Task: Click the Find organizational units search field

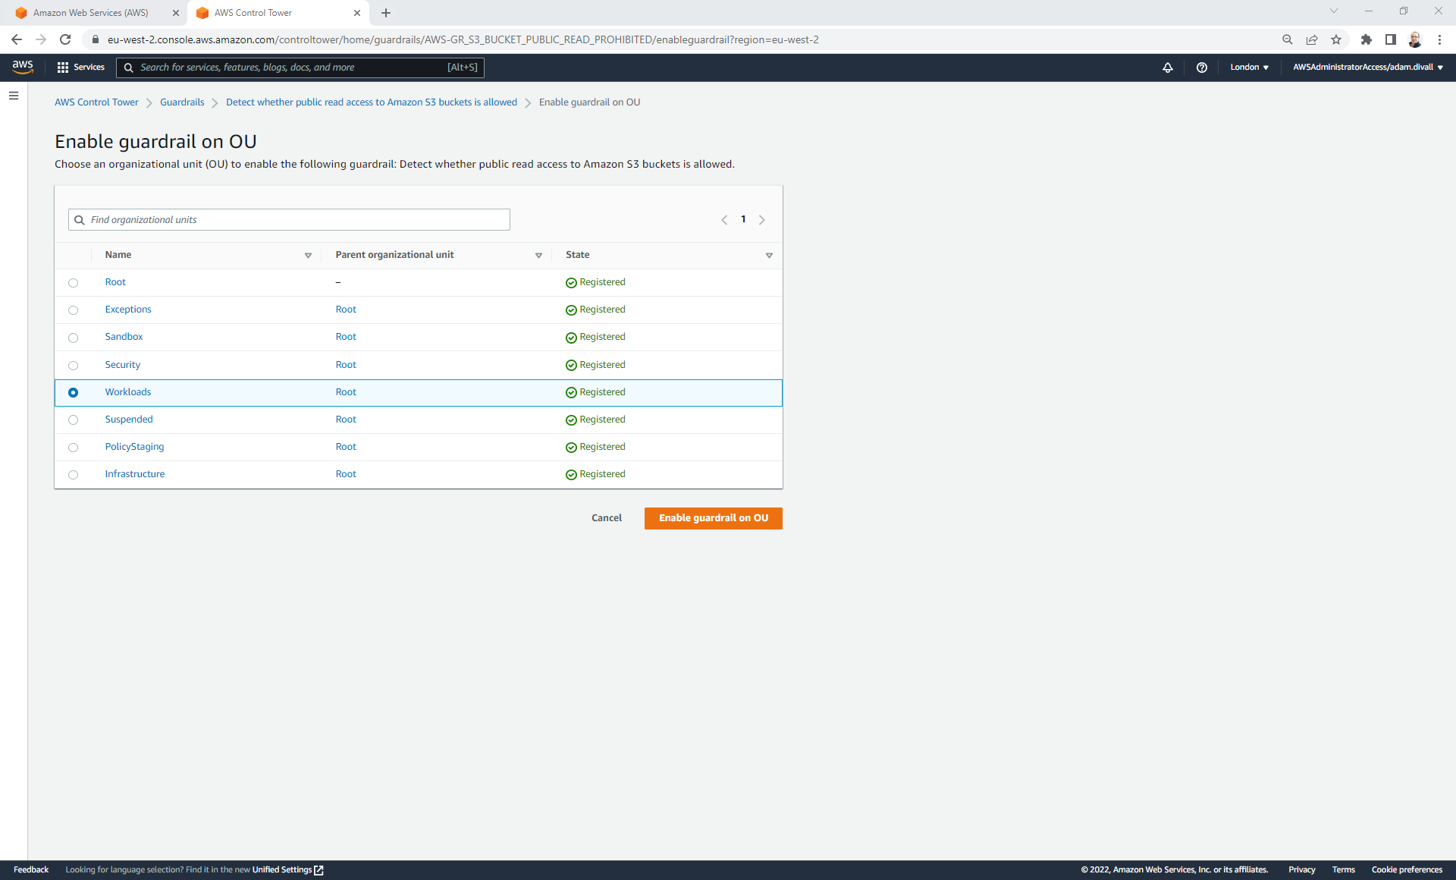Action: 288,219
